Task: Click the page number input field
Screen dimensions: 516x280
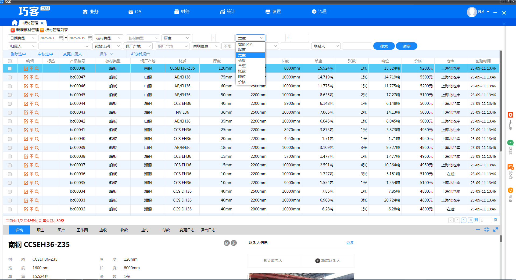Action: click(486, 220)
